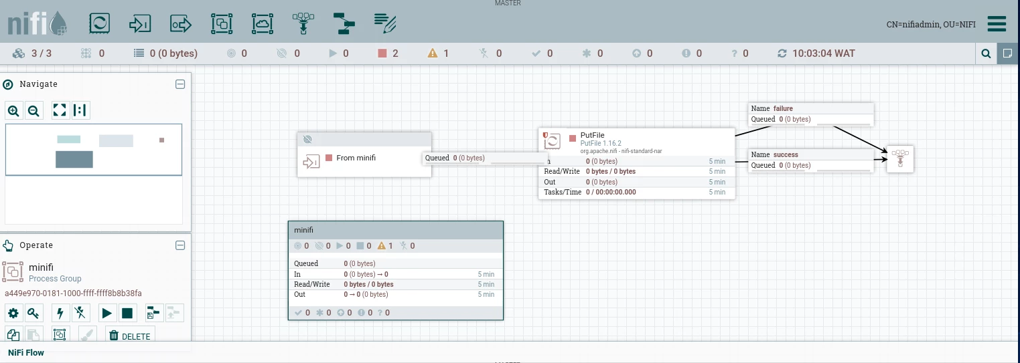This screenshot has width=1020, height=363.
Task: Enable the component with the lightning icon
Action: (x=60, y=313)
